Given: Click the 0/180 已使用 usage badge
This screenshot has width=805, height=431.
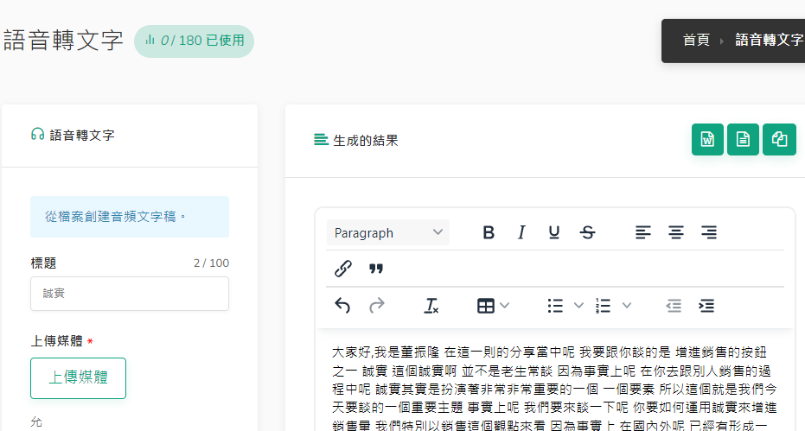Looking at the screenshot, I should coord(194,41).
